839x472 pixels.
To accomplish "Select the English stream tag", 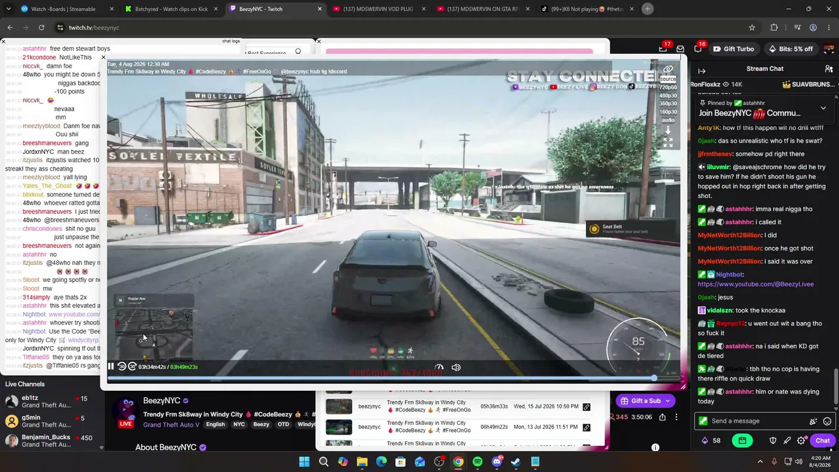I will tap(215, 424).
